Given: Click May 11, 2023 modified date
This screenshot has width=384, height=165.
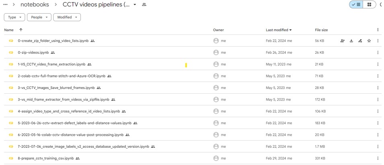Looking at the screenshot, I should (275, 64).
